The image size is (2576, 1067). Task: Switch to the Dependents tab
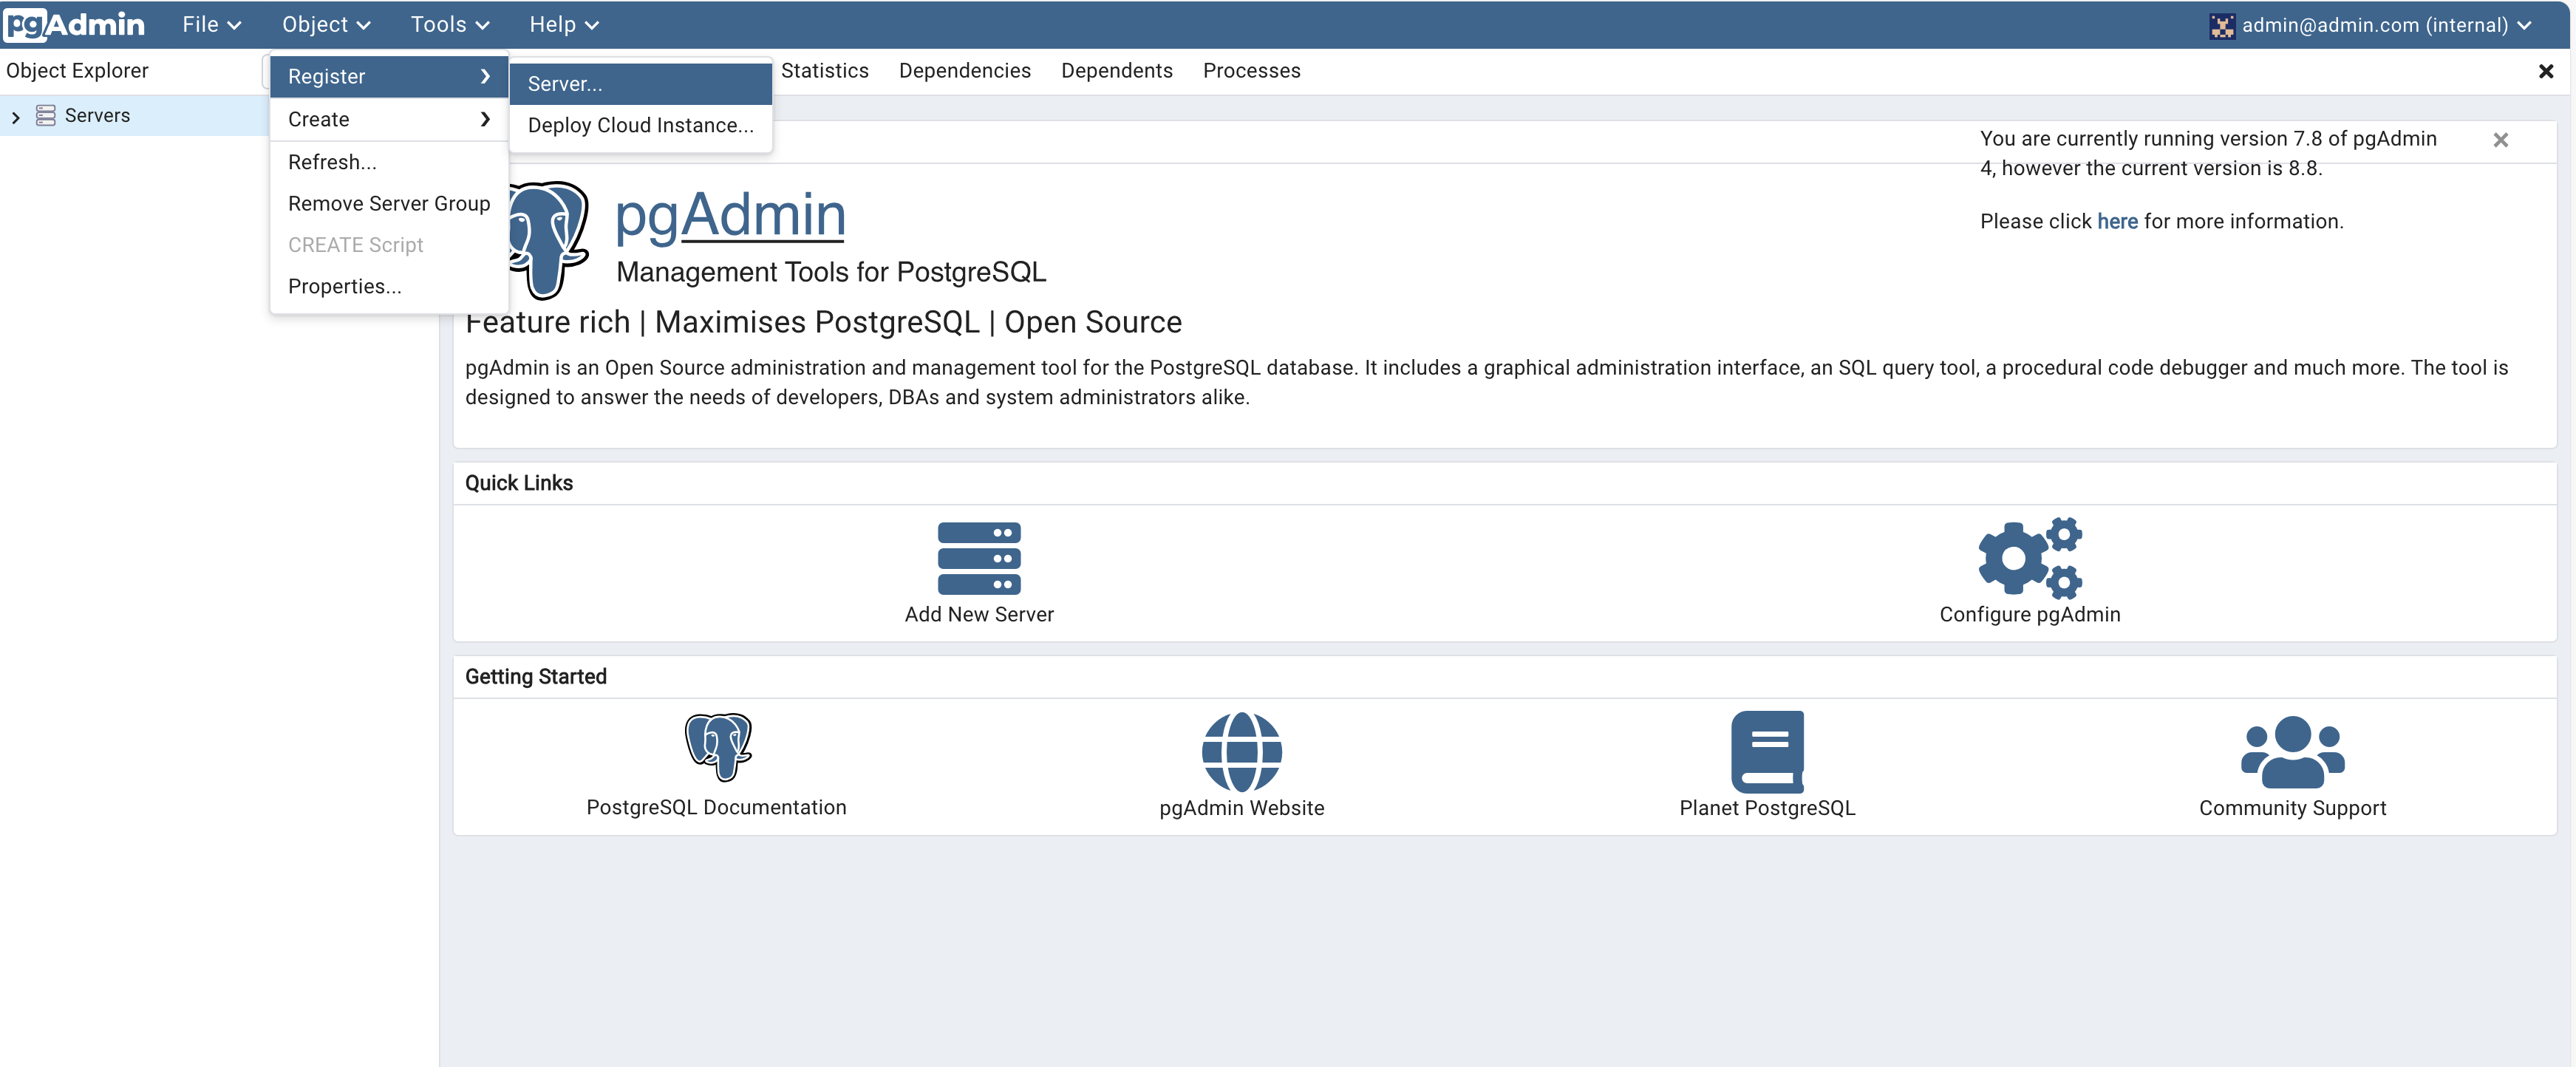1116,71
